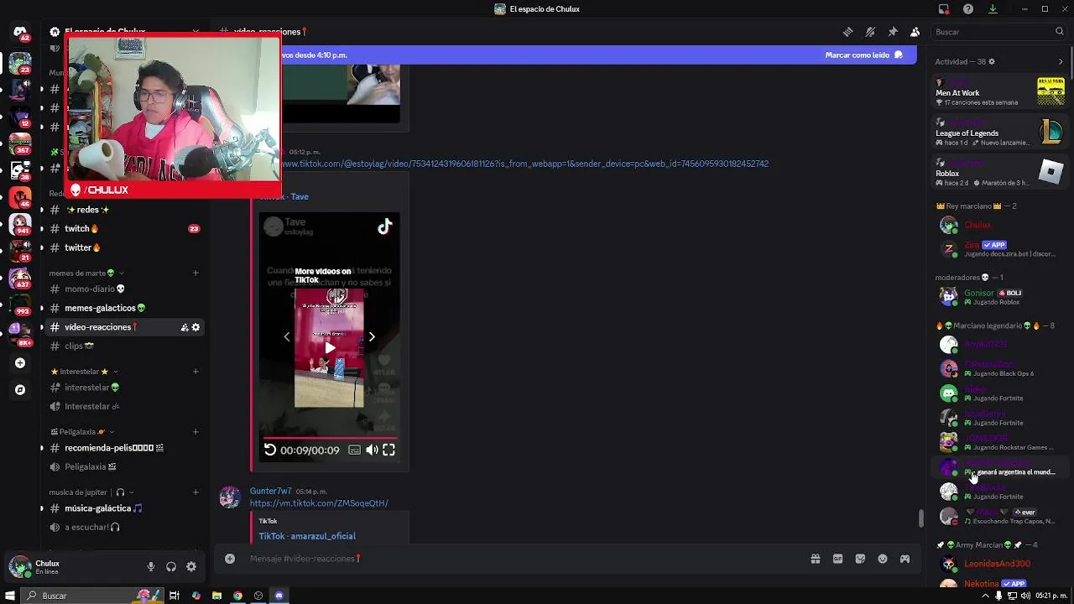Click the green download update icon
Image resolution: width=1074 pixels, height=604 pixels.
993,9
